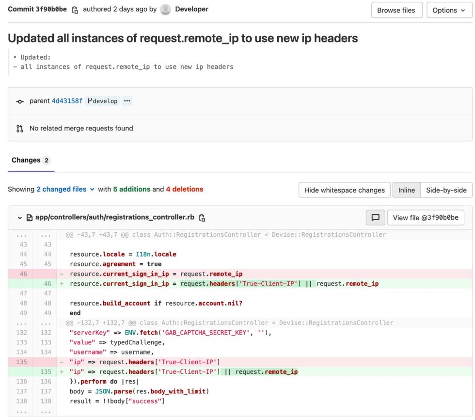Copy the registrations_controller.rb file path

tap(202, 218)
